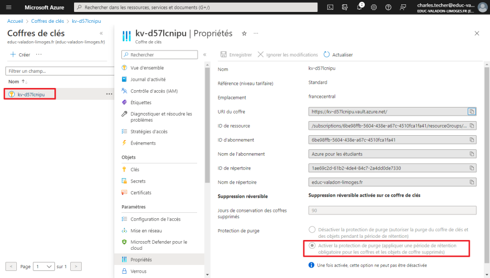Image resolution: width=490 pixels, height=278 pixels.
Task: Open the page number dropdown
Action: [x=44, y=267]
